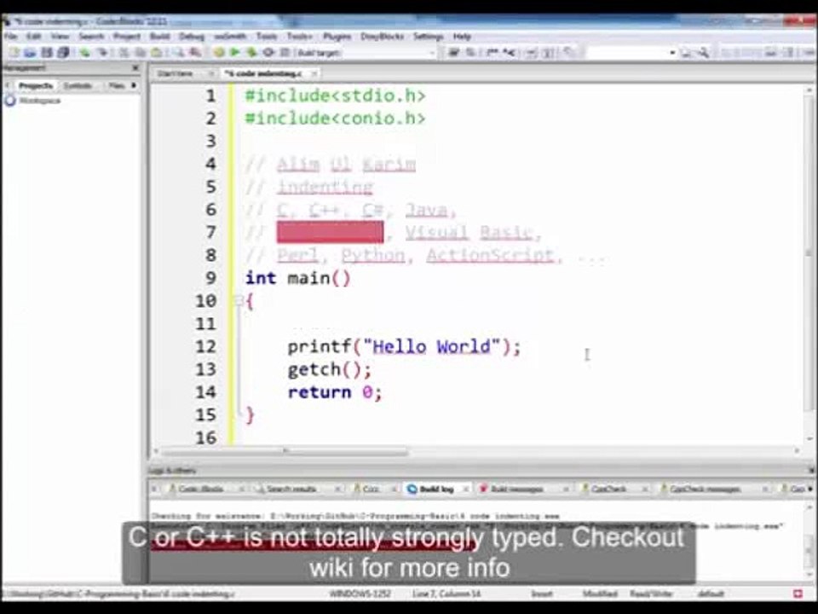
Task: Click the getch() line of code
Action: pos(329,369)
